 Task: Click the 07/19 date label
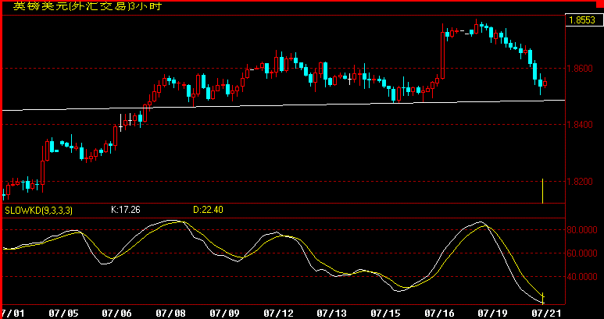tap(492, 314)
